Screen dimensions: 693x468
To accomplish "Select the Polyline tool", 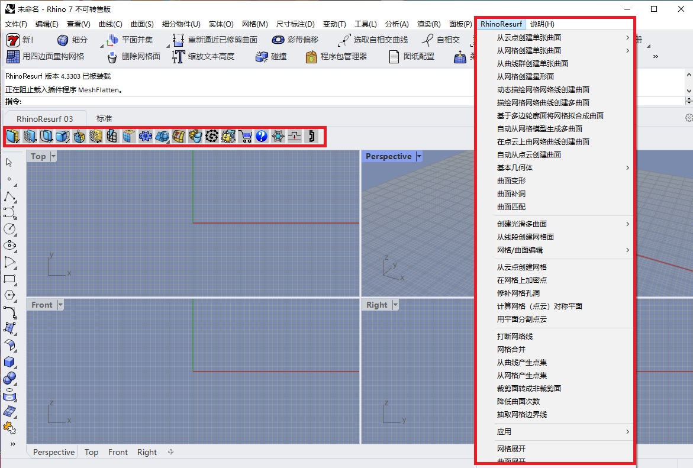I will tap(9, 196).
